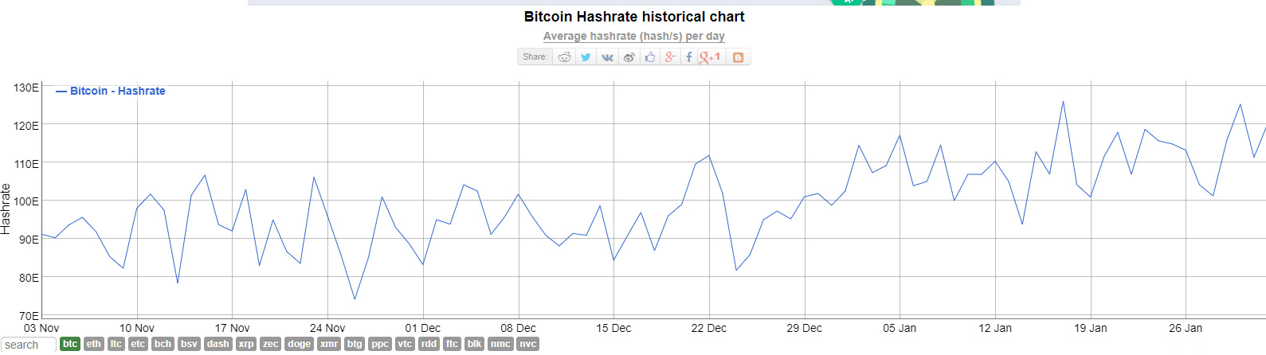Select the bch coin tag
The height and width of the screenshot is (355, 1266).
(x=163, y=344)
